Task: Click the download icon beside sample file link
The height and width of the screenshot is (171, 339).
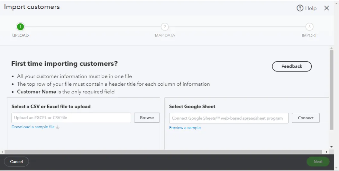Action: [x=58, y=127]
